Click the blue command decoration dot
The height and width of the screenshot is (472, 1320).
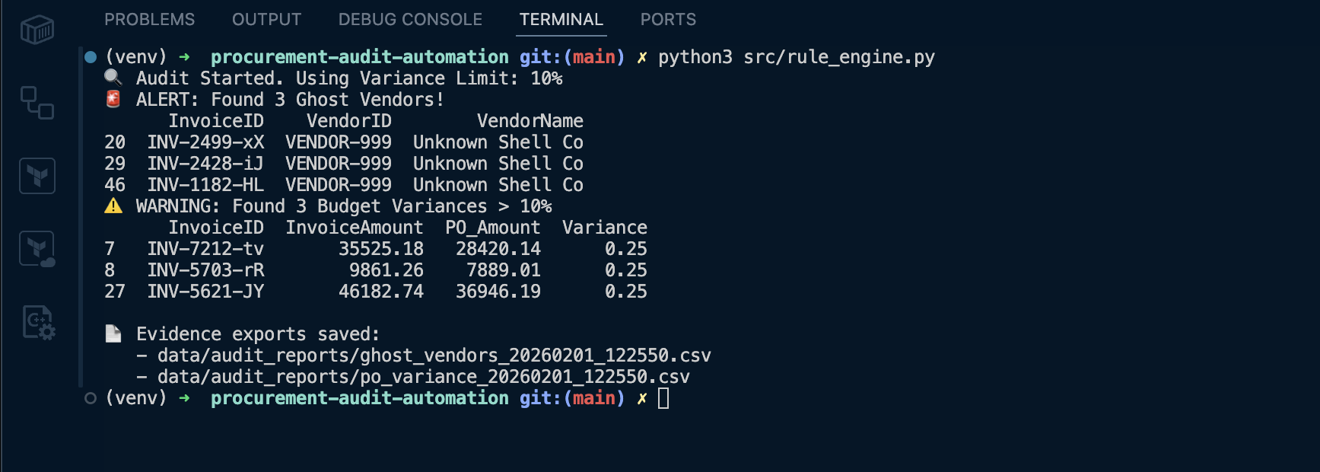tap(91, 57)
